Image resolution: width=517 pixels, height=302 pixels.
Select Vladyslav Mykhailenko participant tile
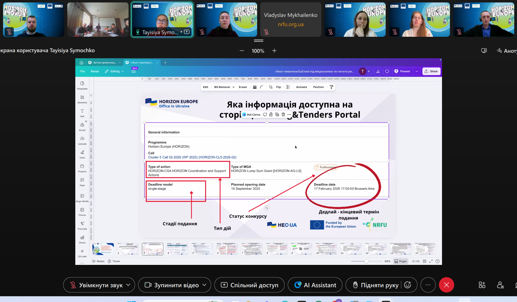(290, 20)
